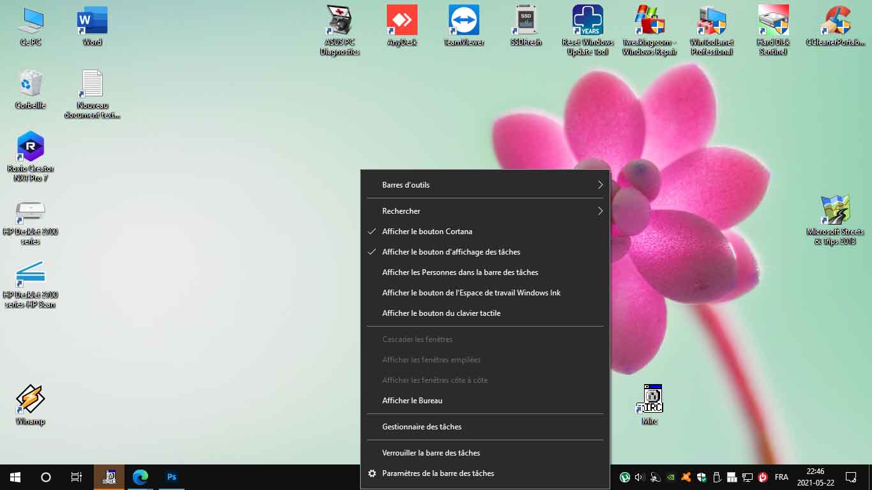872x490 pixels.
Task: Click the network computer tray icon
Action: pos(748,477)
